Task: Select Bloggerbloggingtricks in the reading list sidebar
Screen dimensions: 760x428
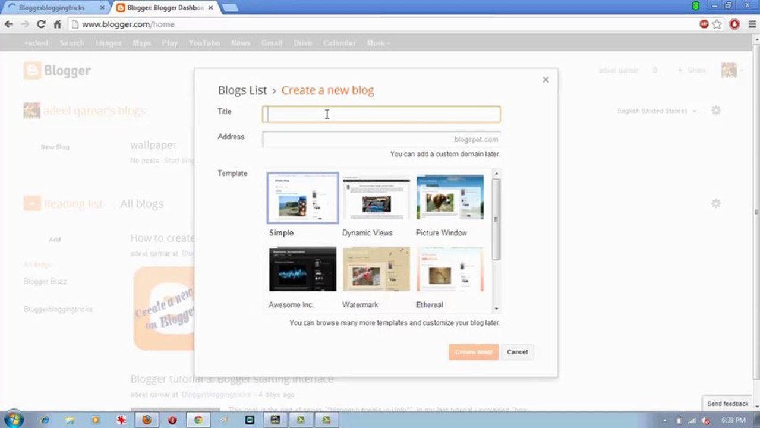Action: [58, 309]
